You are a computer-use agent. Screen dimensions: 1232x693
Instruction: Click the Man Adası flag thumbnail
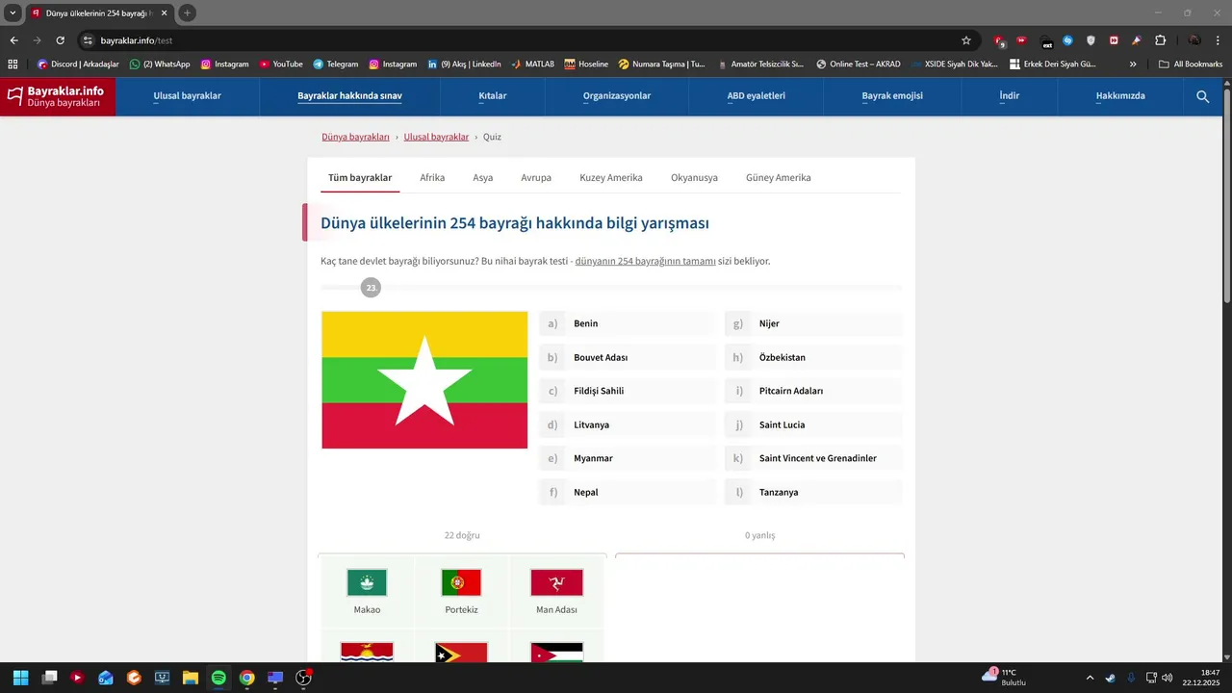556,582
